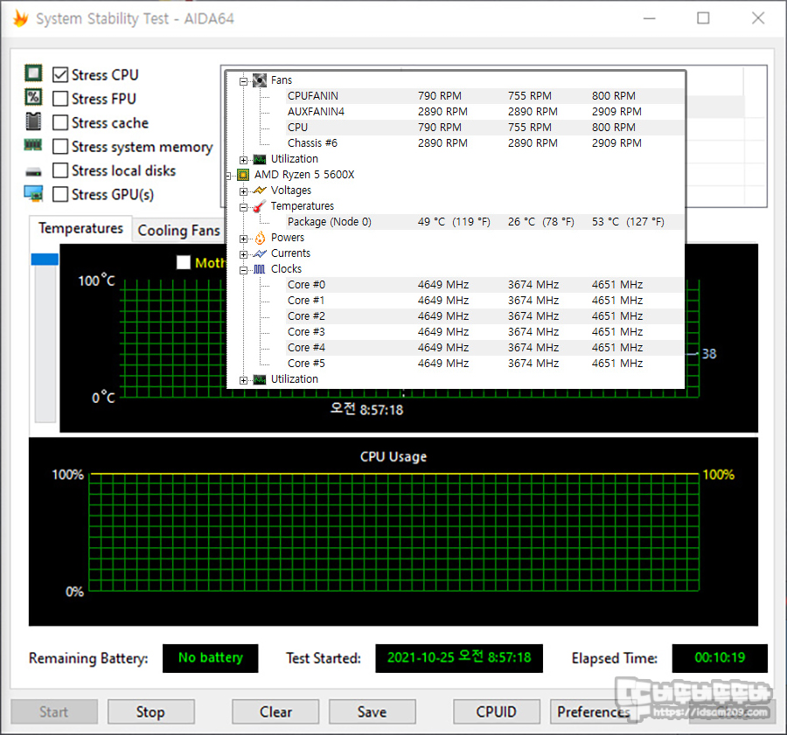787x735 pixels.
Task: Click the 38 temperature reading on the graph
Action: click(x=709, y=354)
